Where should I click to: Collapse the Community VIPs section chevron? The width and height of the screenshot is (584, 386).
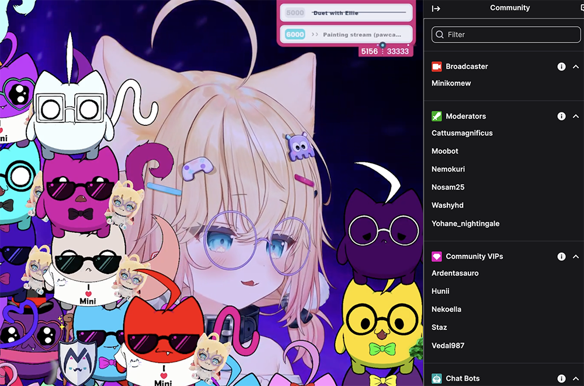[576, 257]
